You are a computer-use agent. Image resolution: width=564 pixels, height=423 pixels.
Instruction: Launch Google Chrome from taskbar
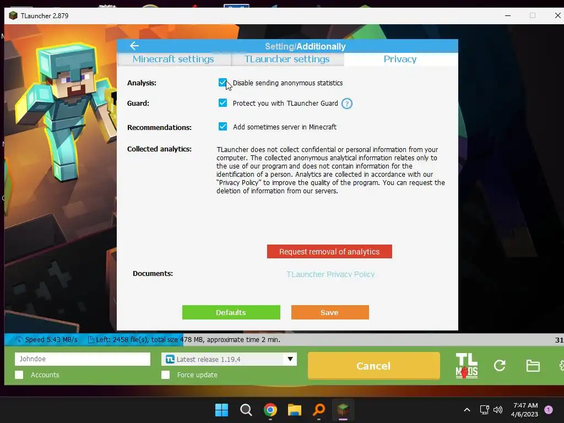(270, 410)
